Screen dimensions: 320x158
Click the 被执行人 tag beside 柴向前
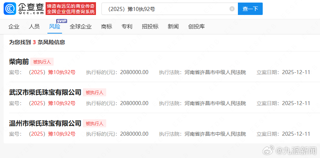click(x=42, y=62)
